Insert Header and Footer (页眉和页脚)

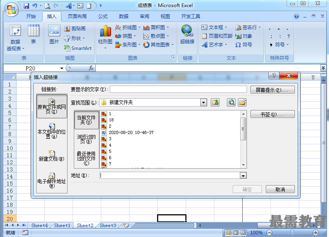click(x=217, y=36)
